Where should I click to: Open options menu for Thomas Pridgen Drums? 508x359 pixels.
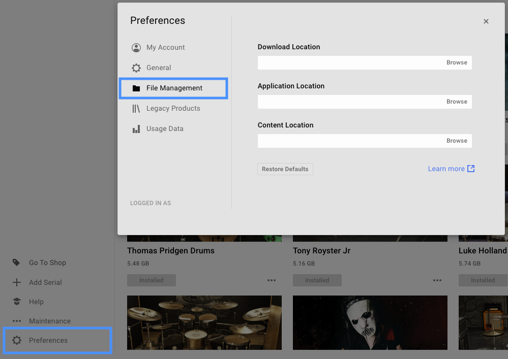272,280
